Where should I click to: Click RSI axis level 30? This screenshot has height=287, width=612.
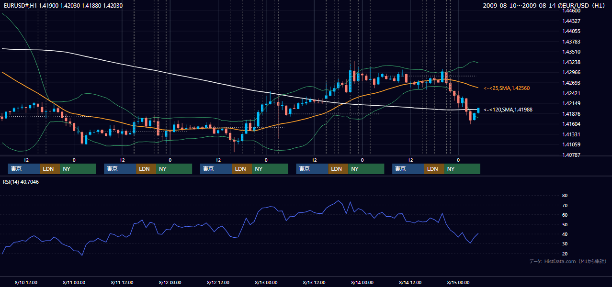(565, 244)
